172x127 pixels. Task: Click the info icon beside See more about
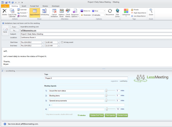pyautogui.click(x=5, y=124)
